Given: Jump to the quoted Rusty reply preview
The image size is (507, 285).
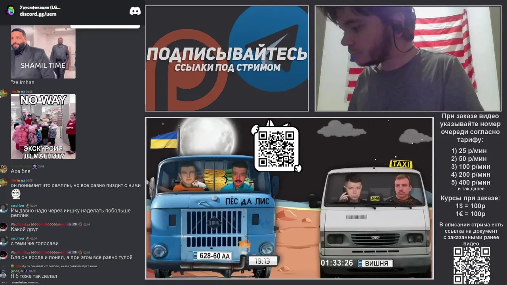Looking at the screenshot, I should click(54, 266).
